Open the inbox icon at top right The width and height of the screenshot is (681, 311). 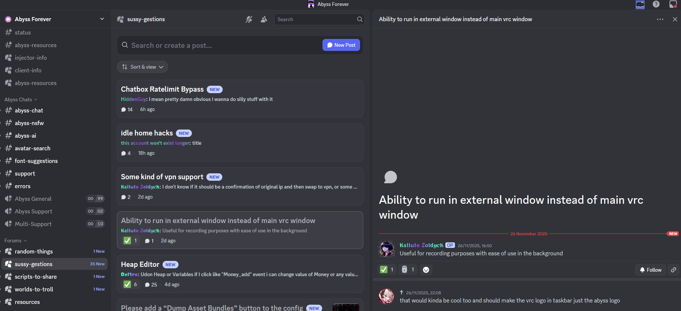point(673,4)
